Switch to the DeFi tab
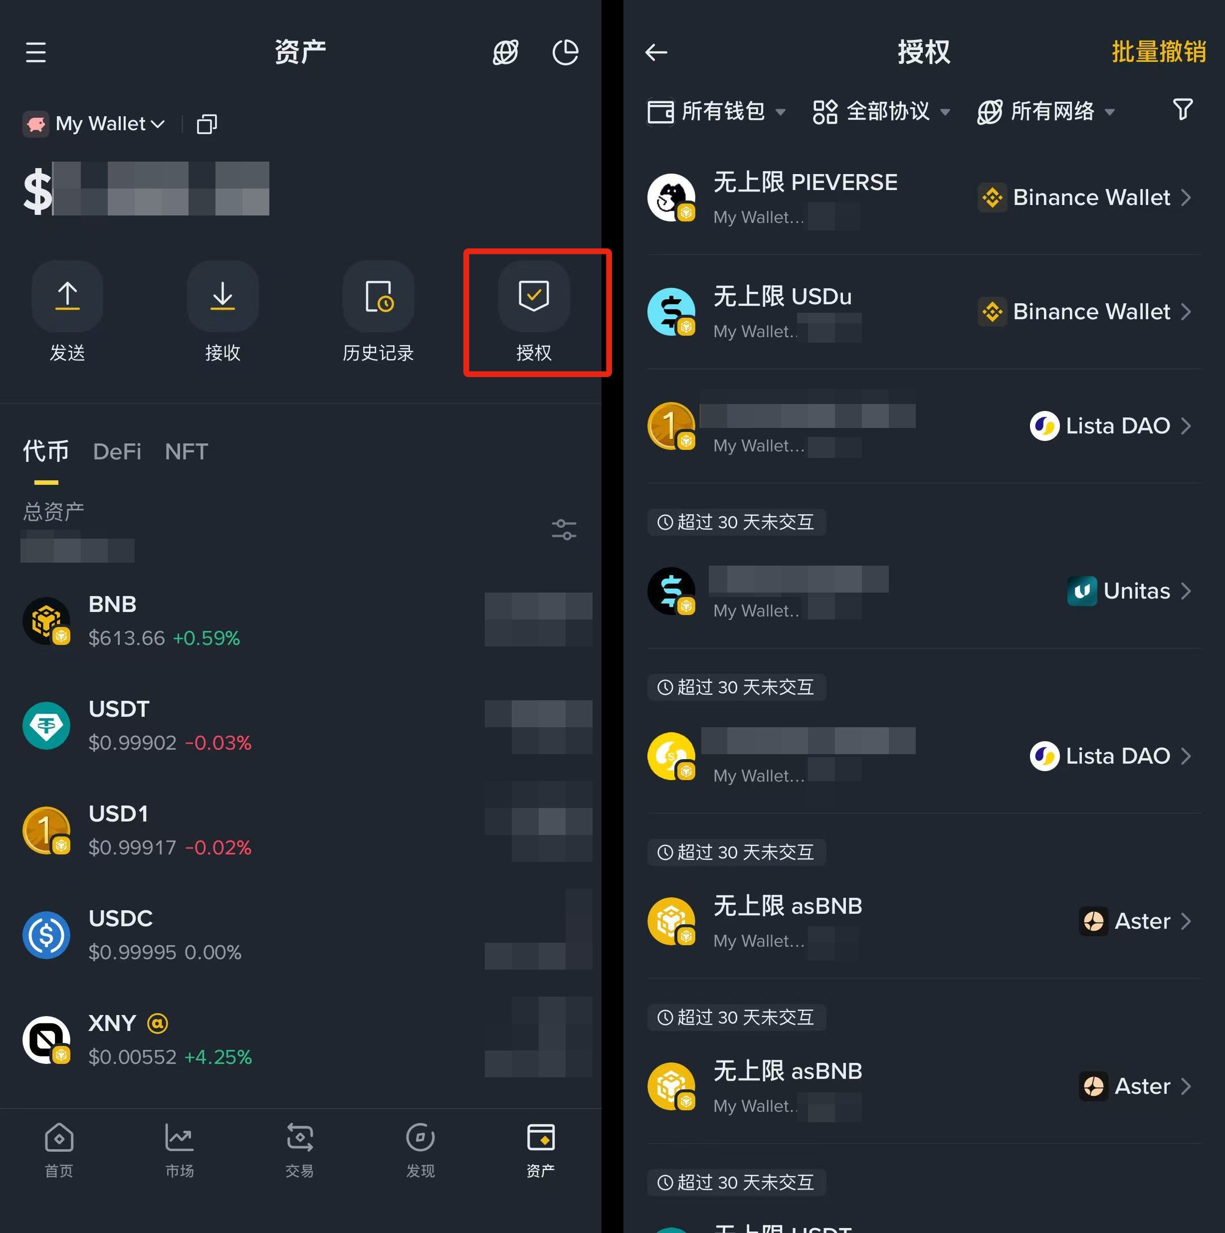Viewport: 1225px width, 1233px height. coord(117,452)
